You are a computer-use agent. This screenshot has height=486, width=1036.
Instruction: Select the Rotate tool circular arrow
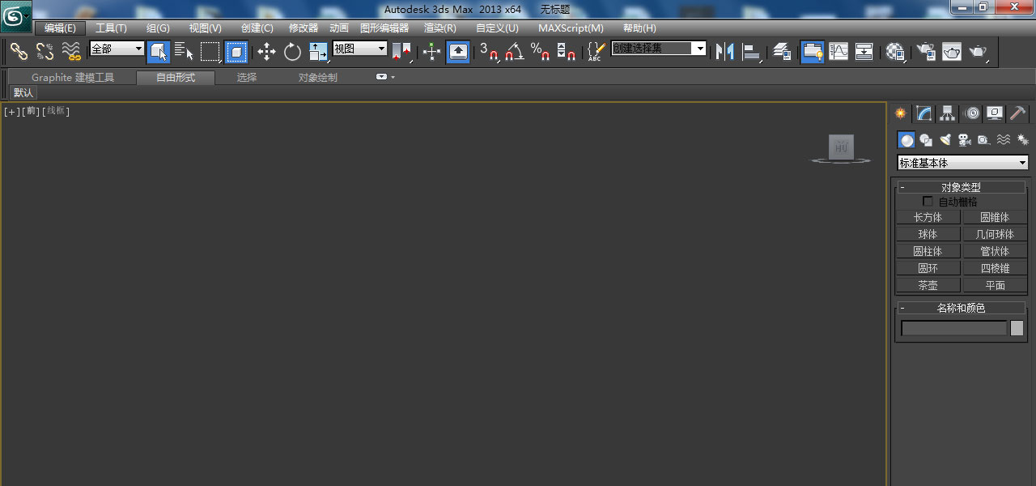pyautogui.click(x=292, y=52)
